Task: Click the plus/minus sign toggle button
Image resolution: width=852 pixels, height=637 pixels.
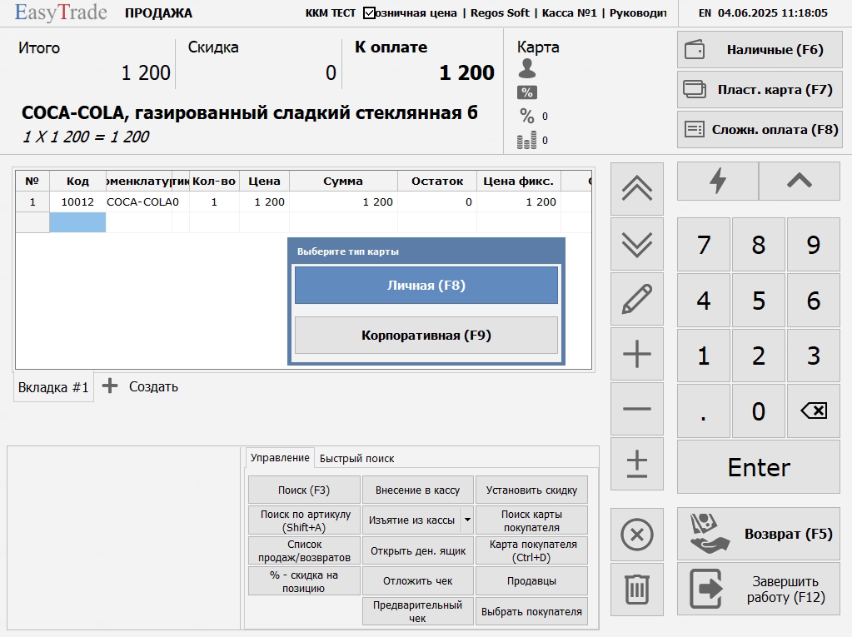Action: tap(637, 465)
